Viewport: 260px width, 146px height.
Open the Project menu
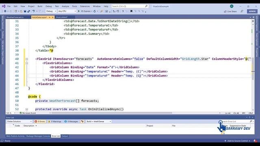pos(31,6)
